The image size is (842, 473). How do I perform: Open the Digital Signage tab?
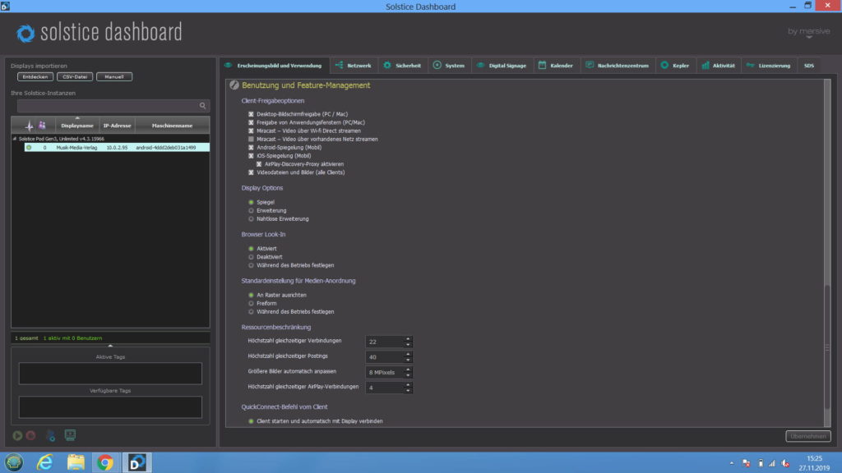tap(502, 65)
